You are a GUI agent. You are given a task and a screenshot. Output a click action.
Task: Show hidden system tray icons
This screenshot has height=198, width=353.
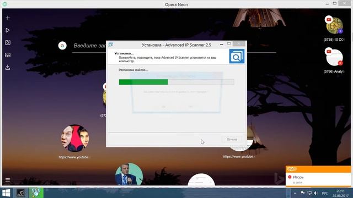pyautogui.click(x=295, y=193)
